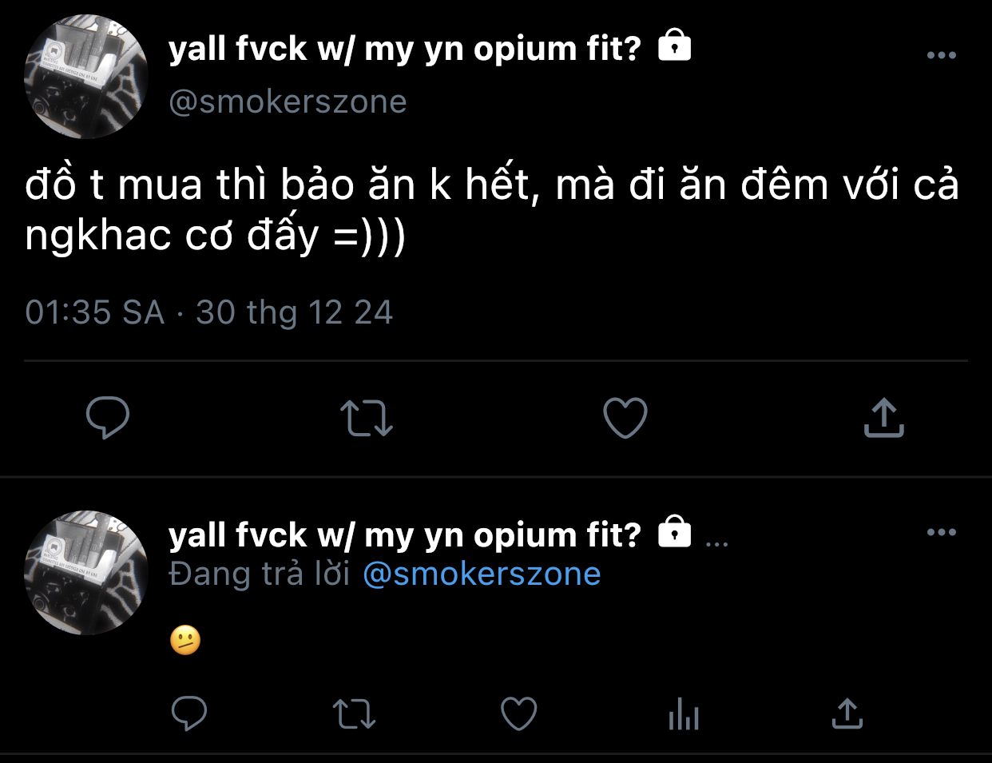Image resolution: width=992 pixels, height=763 pixels.
Task: Like the main tweet
Action: point(625,418)
